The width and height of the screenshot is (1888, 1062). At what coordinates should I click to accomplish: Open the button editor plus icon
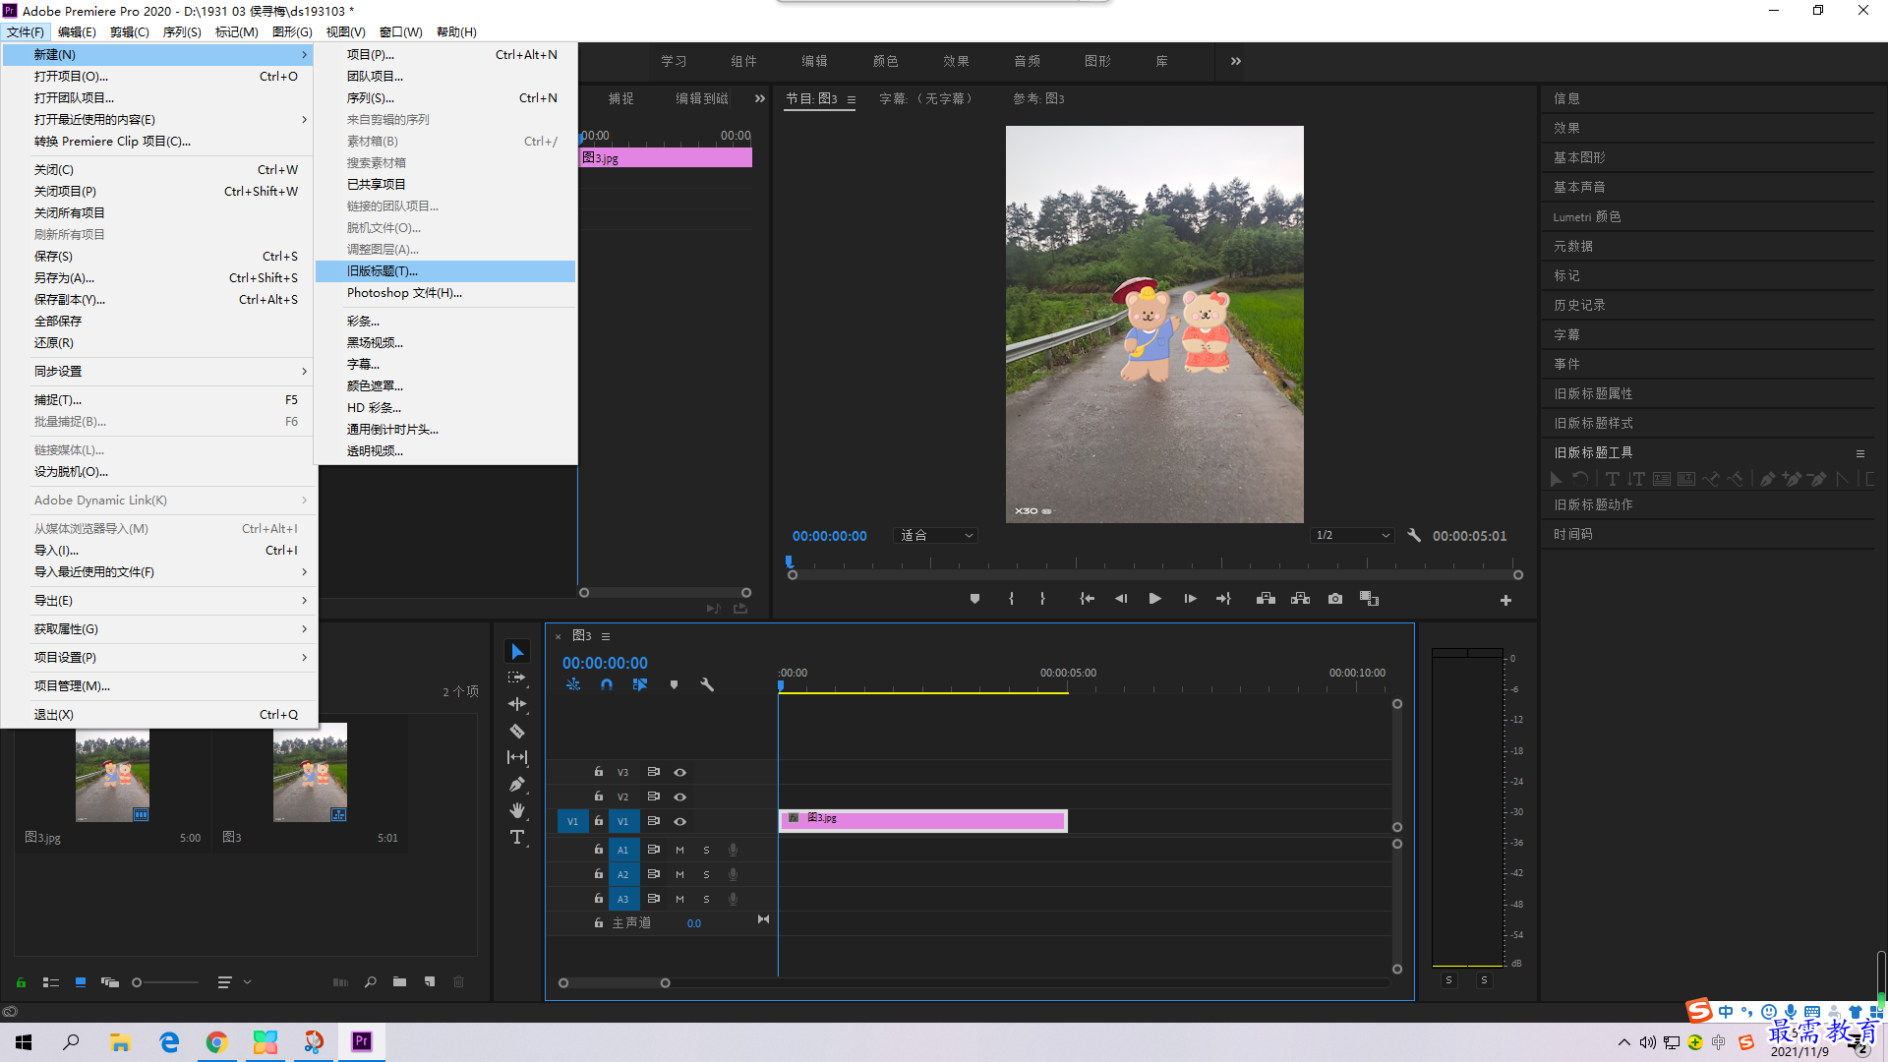point(1505,600)
